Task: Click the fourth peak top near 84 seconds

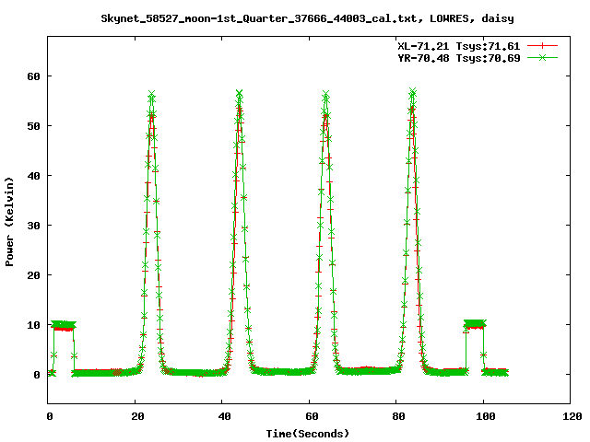Action: click(413, 92)
